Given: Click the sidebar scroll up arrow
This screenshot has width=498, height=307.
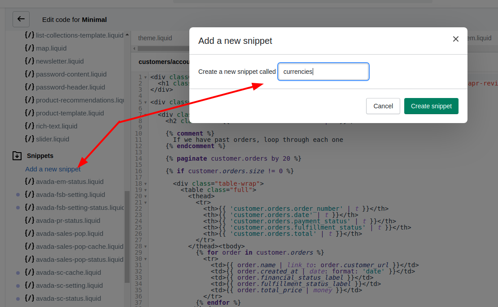Looking at the screenshot, I should pos(127,35).
